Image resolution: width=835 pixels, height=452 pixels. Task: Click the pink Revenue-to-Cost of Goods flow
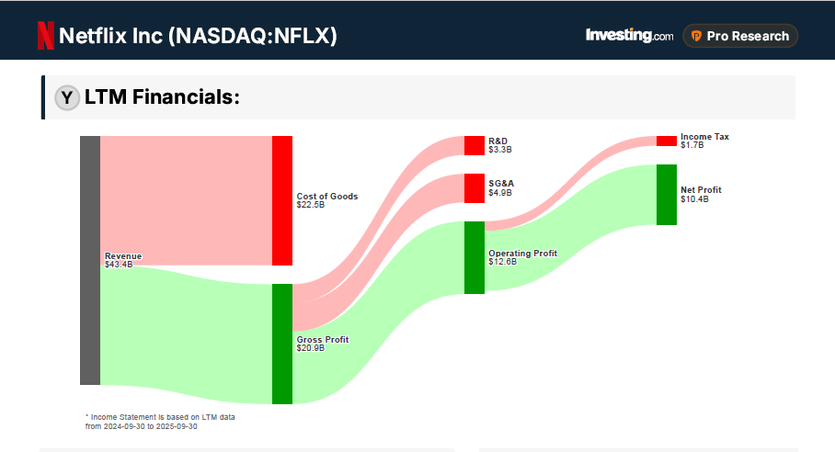[186, 198]
